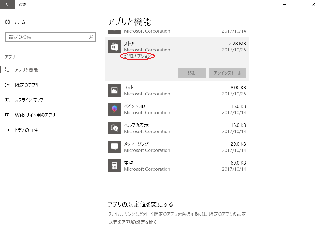
Task: Select the ストア app name
Action: coord(129,44)
